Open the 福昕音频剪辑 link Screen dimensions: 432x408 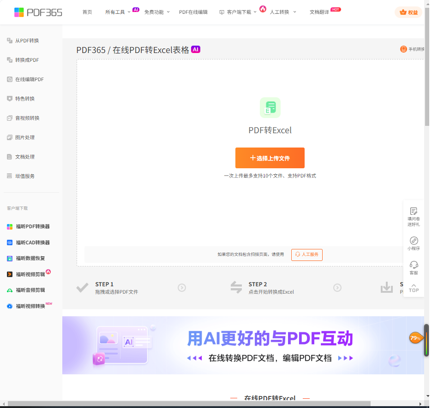coord(30,290)
